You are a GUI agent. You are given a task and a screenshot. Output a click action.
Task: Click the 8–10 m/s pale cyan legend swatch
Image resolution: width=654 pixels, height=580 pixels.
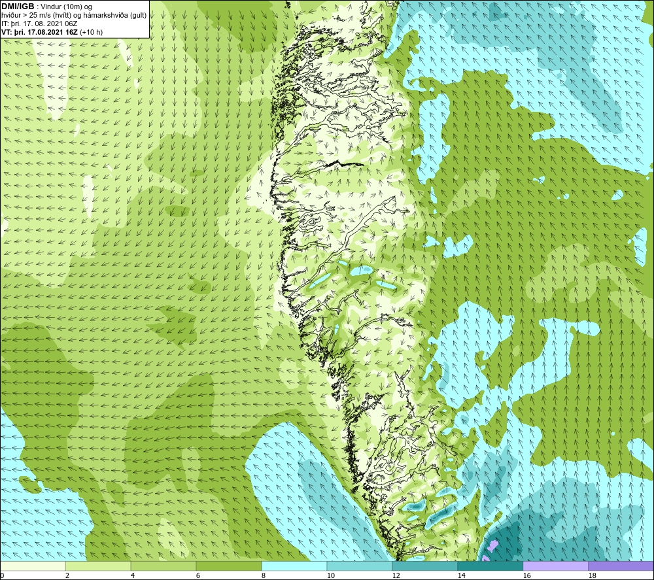(x=294, y=566)
